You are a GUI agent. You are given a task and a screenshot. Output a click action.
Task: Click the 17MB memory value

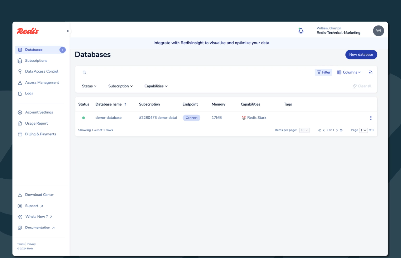(217, 118)
